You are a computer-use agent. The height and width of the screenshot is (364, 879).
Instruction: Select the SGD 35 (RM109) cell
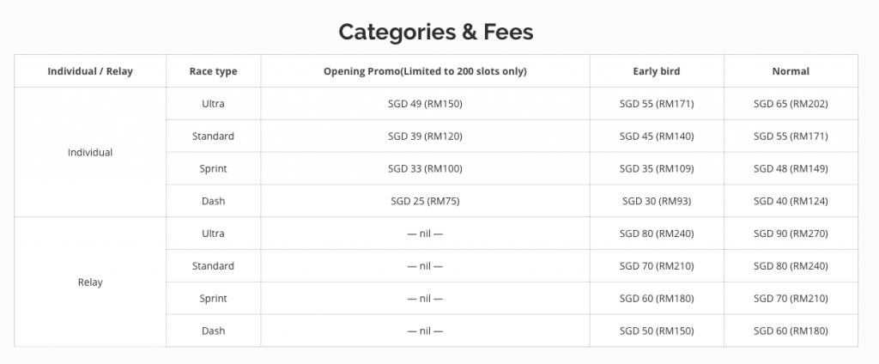[x=656, y=169]
